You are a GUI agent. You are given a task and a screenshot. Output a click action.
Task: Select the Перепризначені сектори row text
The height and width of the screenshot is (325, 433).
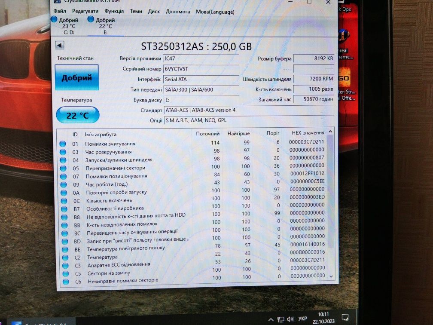coord(116,168)
